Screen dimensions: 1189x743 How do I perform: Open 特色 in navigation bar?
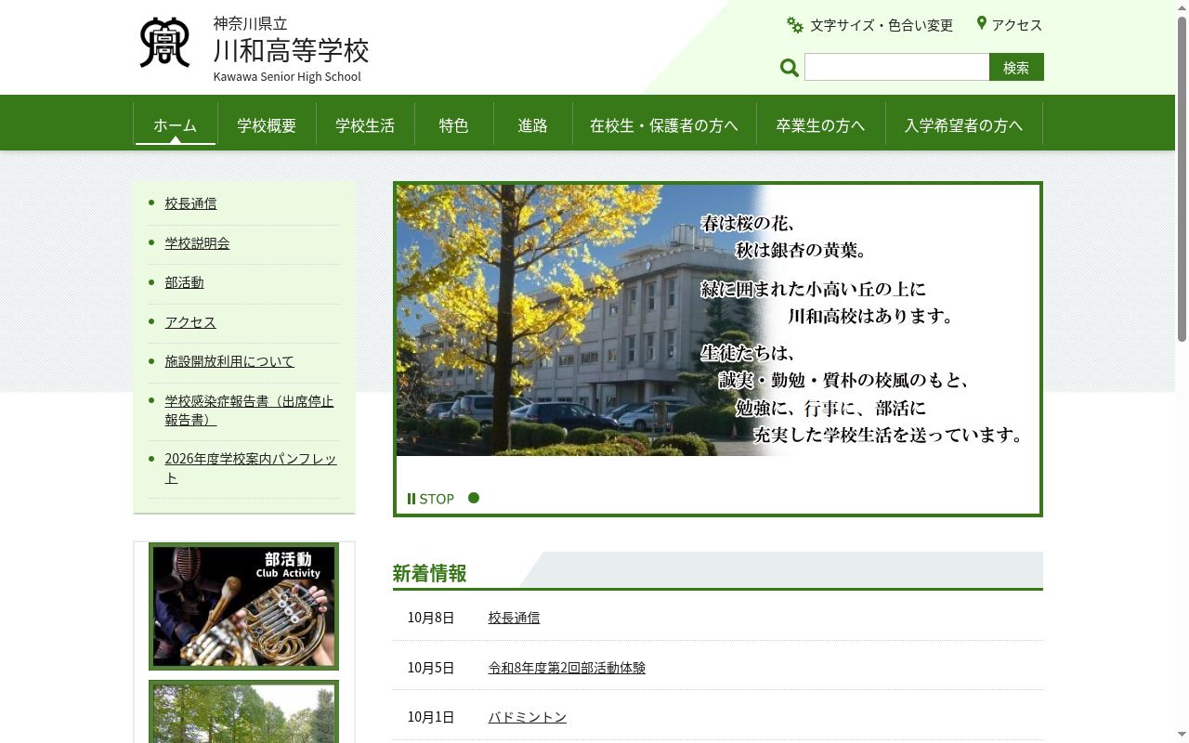[x=453, y=125]
